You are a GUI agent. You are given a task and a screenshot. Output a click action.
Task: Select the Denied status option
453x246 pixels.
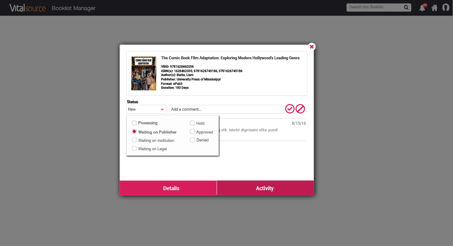192,140
